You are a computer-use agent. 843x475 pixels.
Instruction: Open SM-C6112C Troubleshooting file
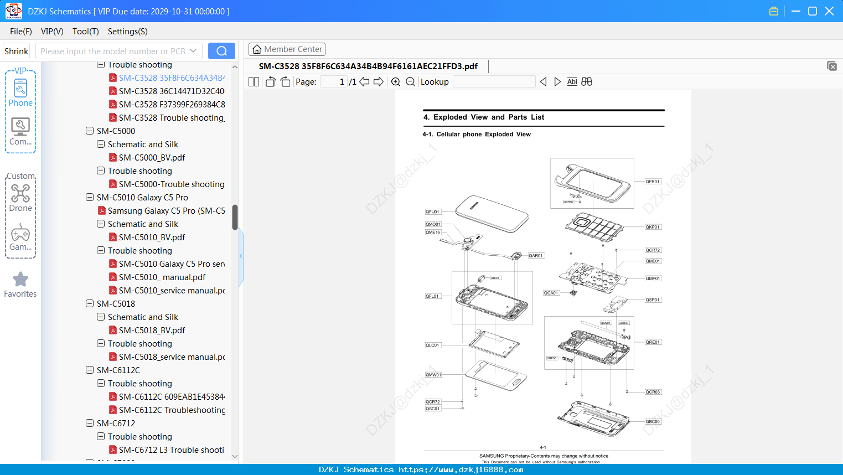[x=172, y=410]
